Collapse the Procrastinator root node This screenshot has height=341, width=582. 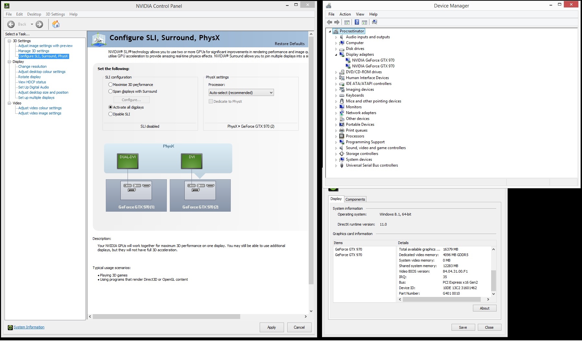pyautogui.click(x=330, y=31)
